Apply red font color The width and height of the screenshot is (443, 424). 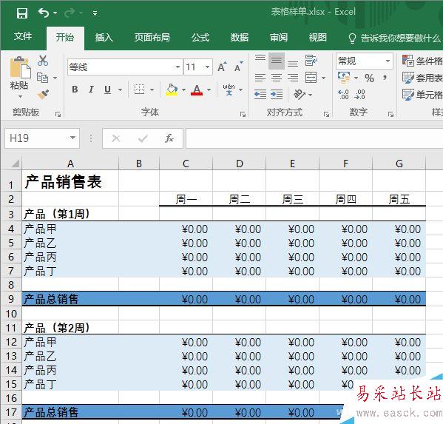pyautogui.click(x=197, y=90)
